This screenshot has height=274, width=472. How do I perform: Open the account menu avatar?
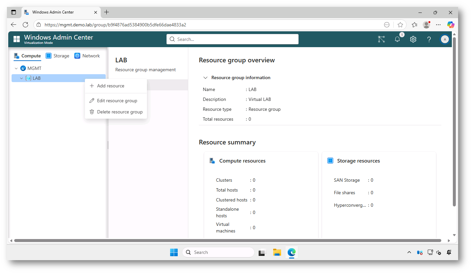pos(445,39)
